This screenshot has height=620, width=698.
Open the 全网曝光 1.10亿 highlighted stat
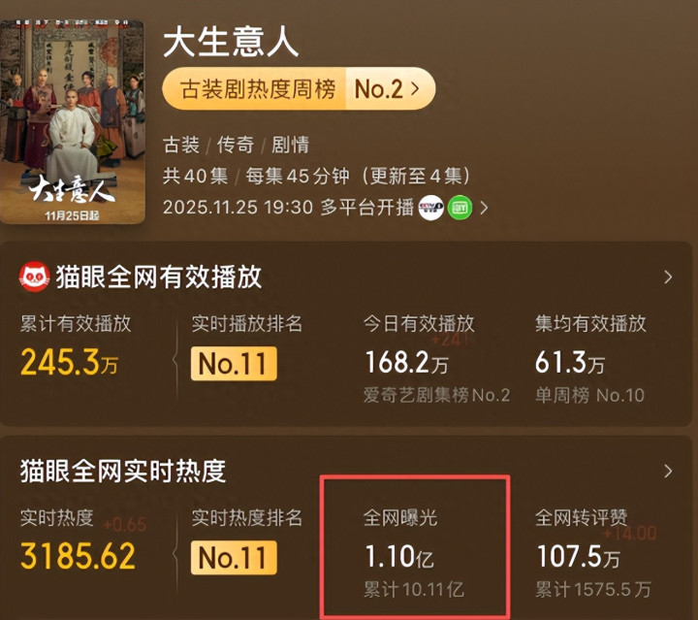pos(415,546)
